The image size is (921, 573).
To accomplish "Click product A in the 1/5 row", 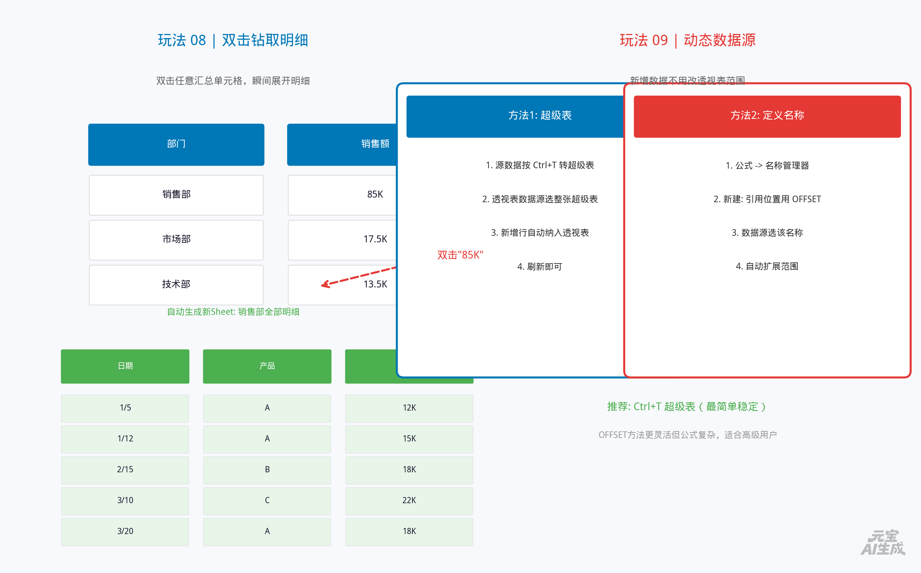I will [267, 408].
